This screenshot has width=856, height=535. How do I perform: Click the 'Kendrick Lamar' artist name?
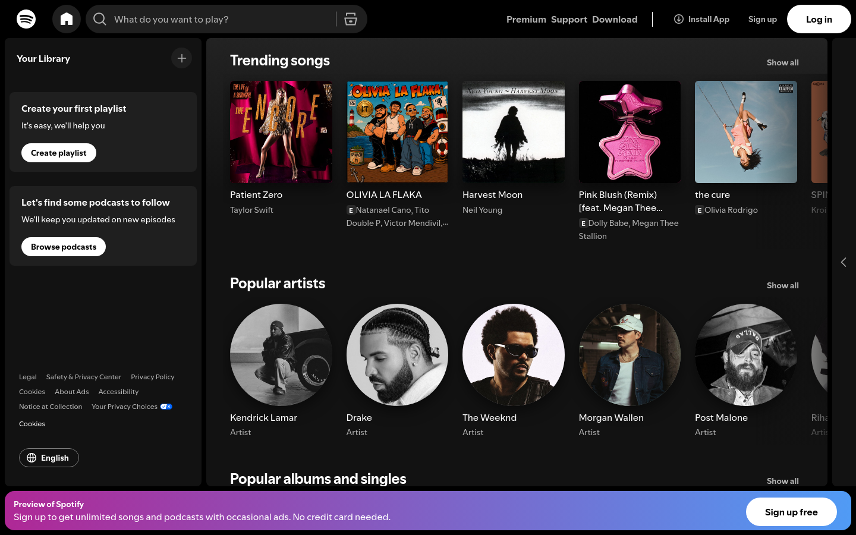click(x=263, y=418)
